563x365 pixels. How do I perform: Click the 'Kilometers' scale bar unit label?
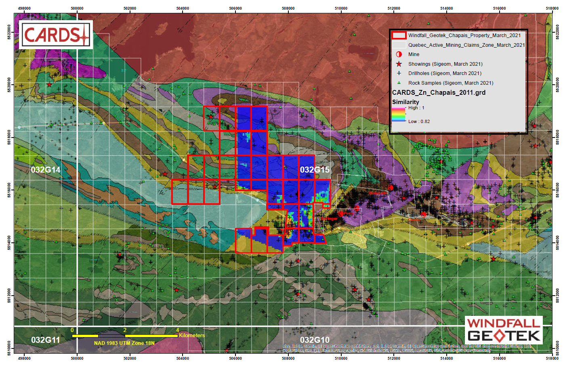(192, 336)
